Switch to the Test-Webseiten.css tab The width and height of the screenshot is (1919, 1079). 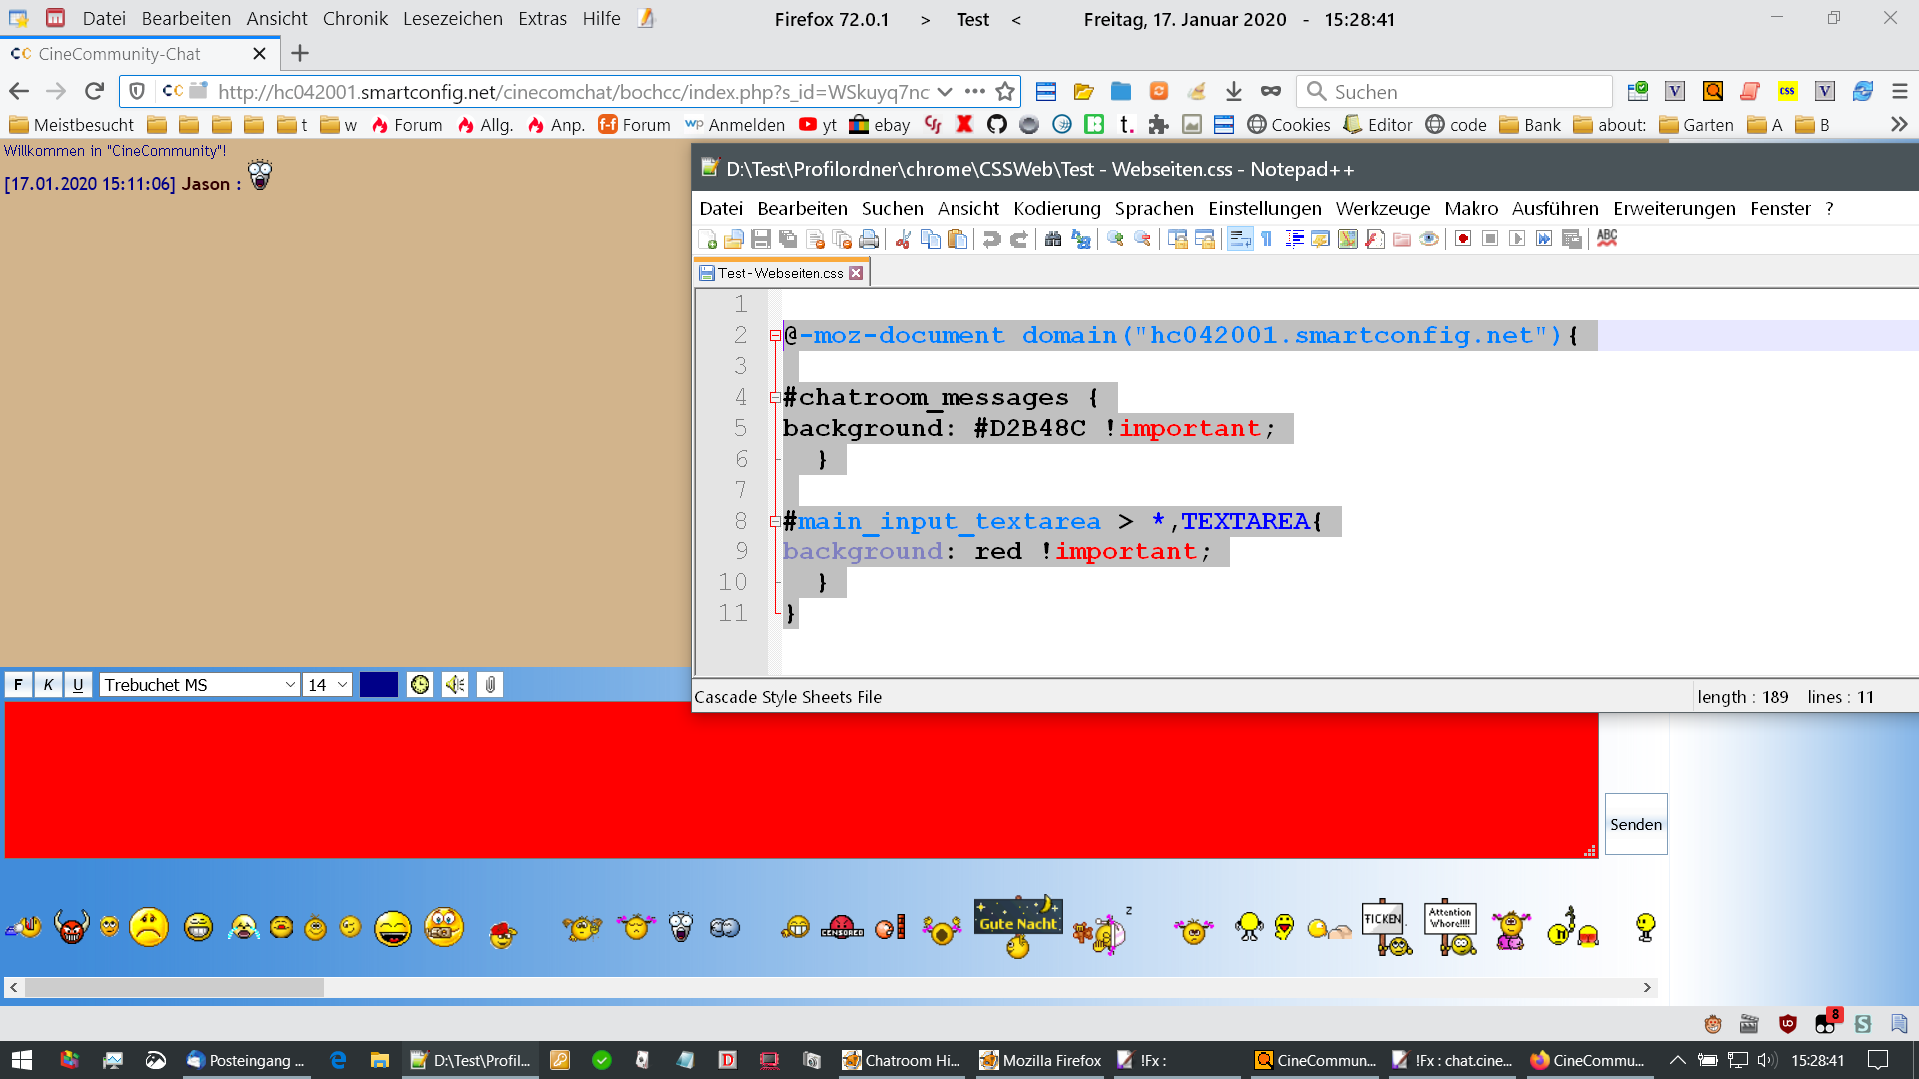pyautogui.click(x=779, y=273)
